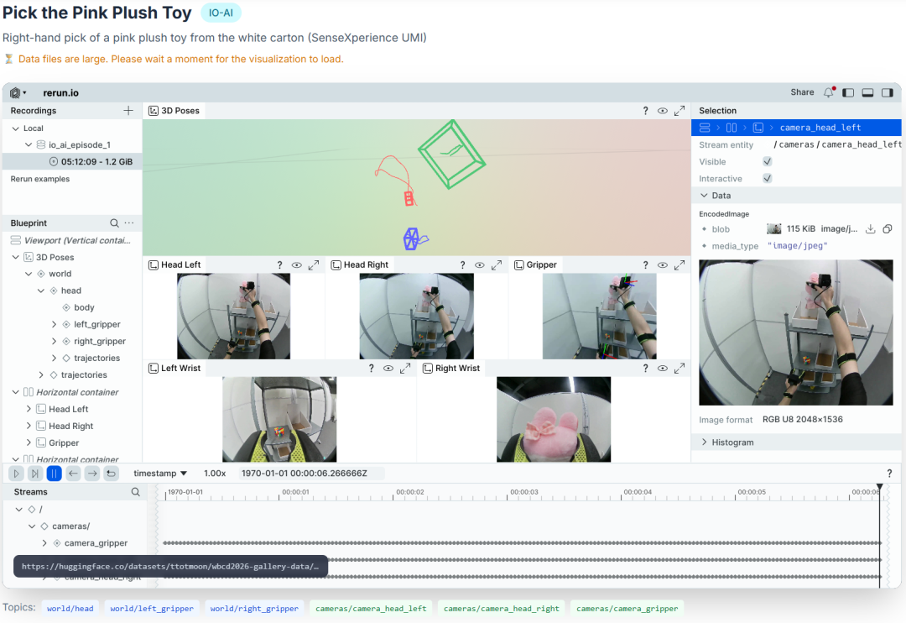The height and width of the screenshot is (623, 906).
Task: Expand the Histogram section
Action: pyautogui.click(x=705, y=442)
